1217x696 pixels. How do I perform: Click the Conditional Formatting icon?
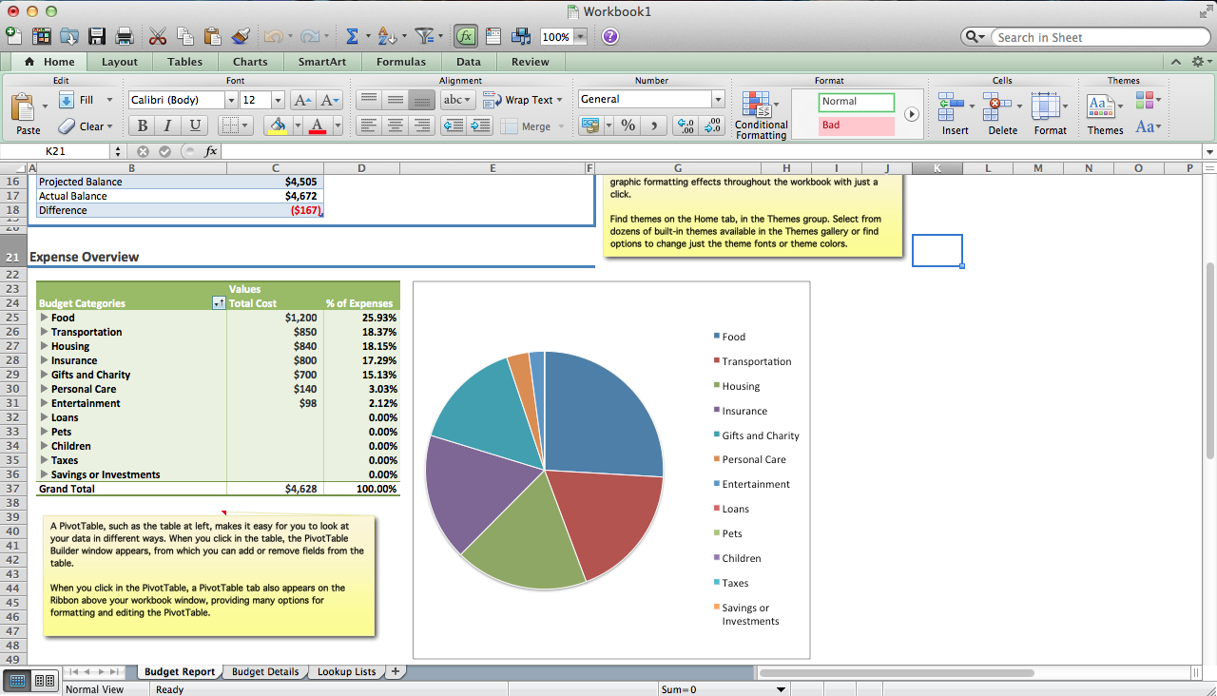click(x=762, y=116)
